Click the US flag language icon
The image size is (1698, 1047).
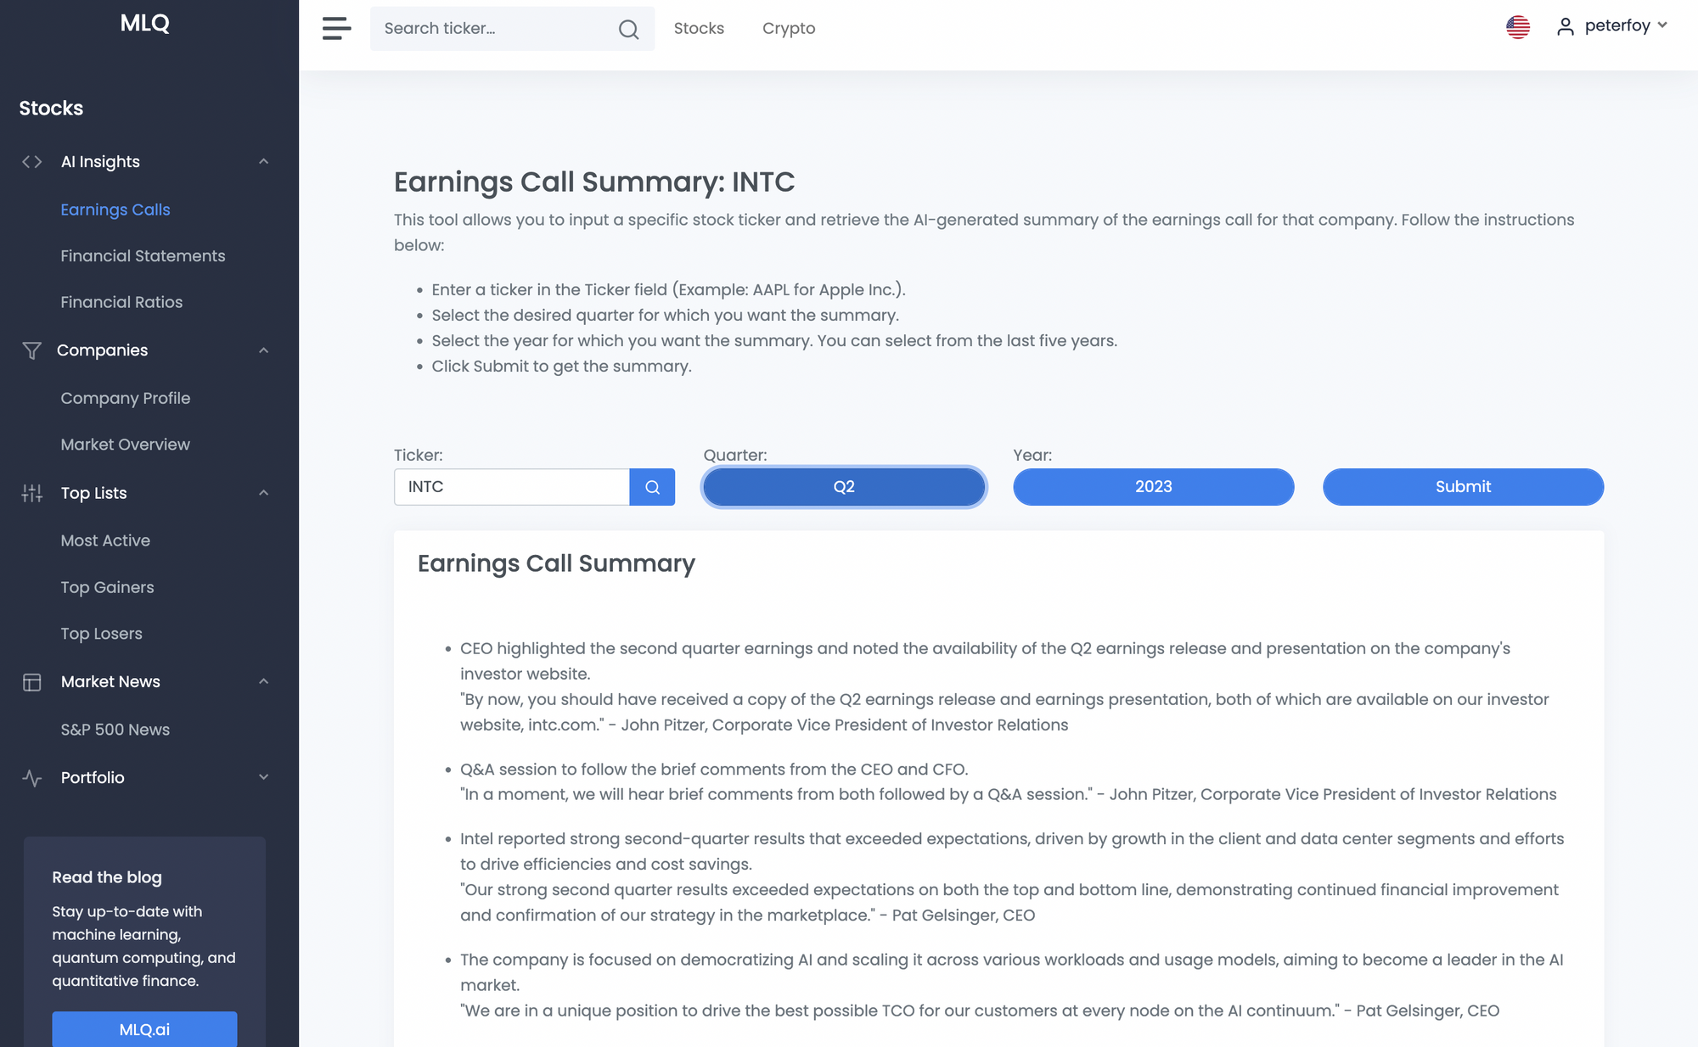1518,27
